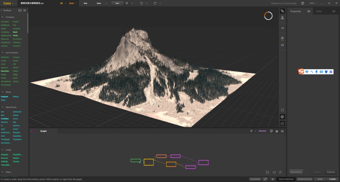Select the purple output node in graph

tap(203, 163)
